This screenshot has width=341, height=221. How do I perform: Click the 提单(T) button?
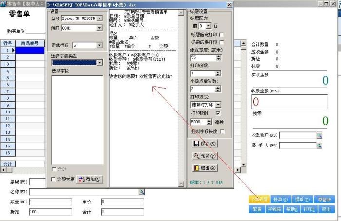303,199
